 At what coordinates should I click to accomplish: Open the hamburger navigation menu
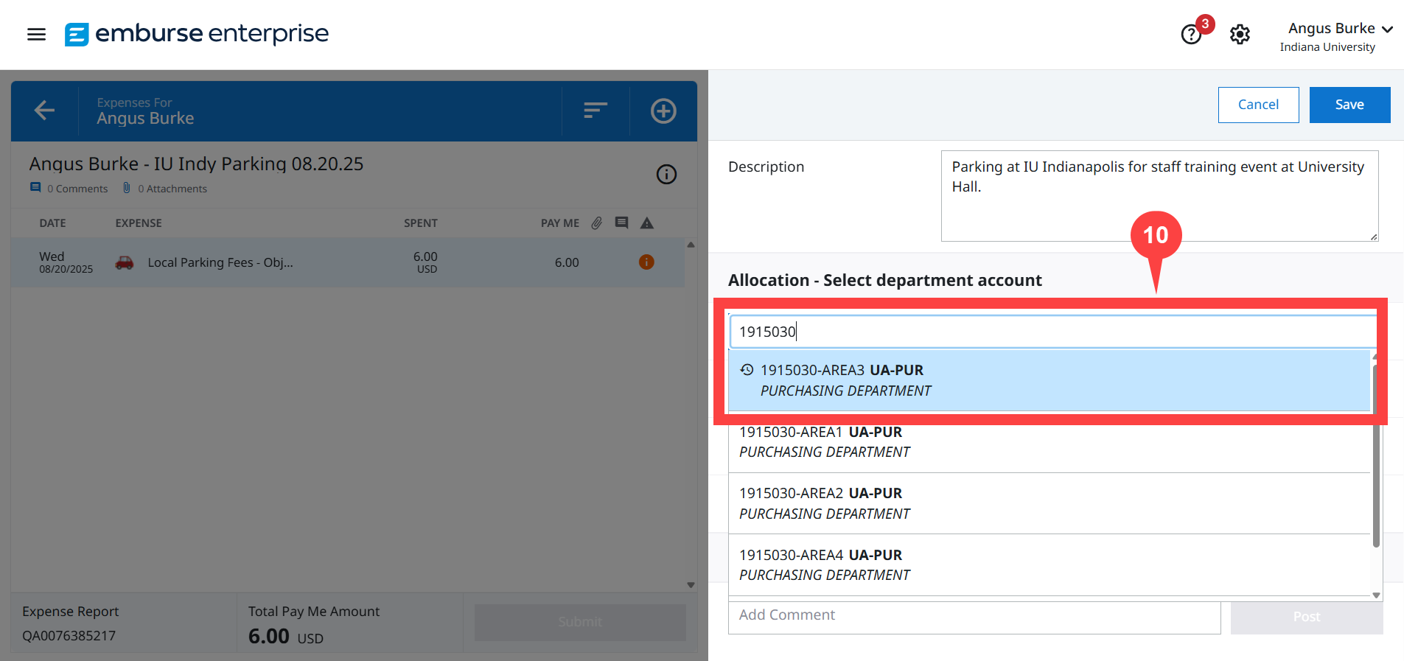click(36, 34)
